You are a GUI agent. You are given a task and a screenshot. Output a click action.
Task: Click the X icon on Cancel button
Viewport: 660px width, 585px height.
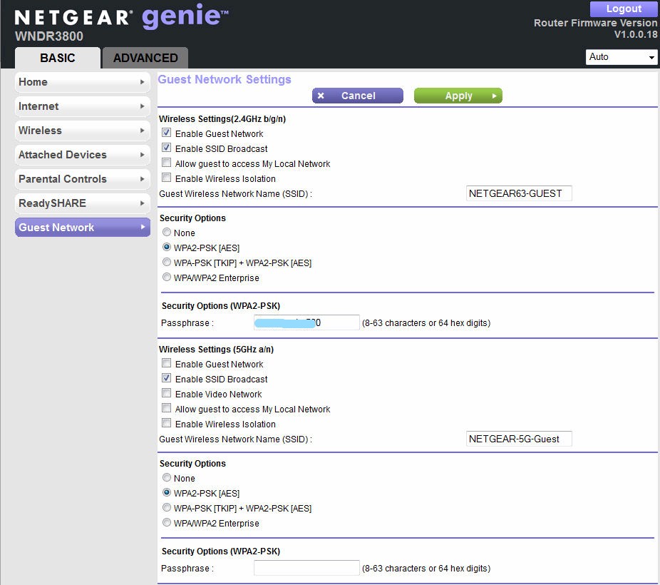321,96
